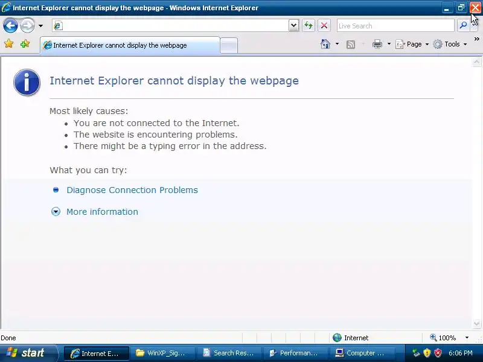The height and width of the screenshot is (362, 483).
Task: Click in the Live Search box
Action: tap(395, 26)
